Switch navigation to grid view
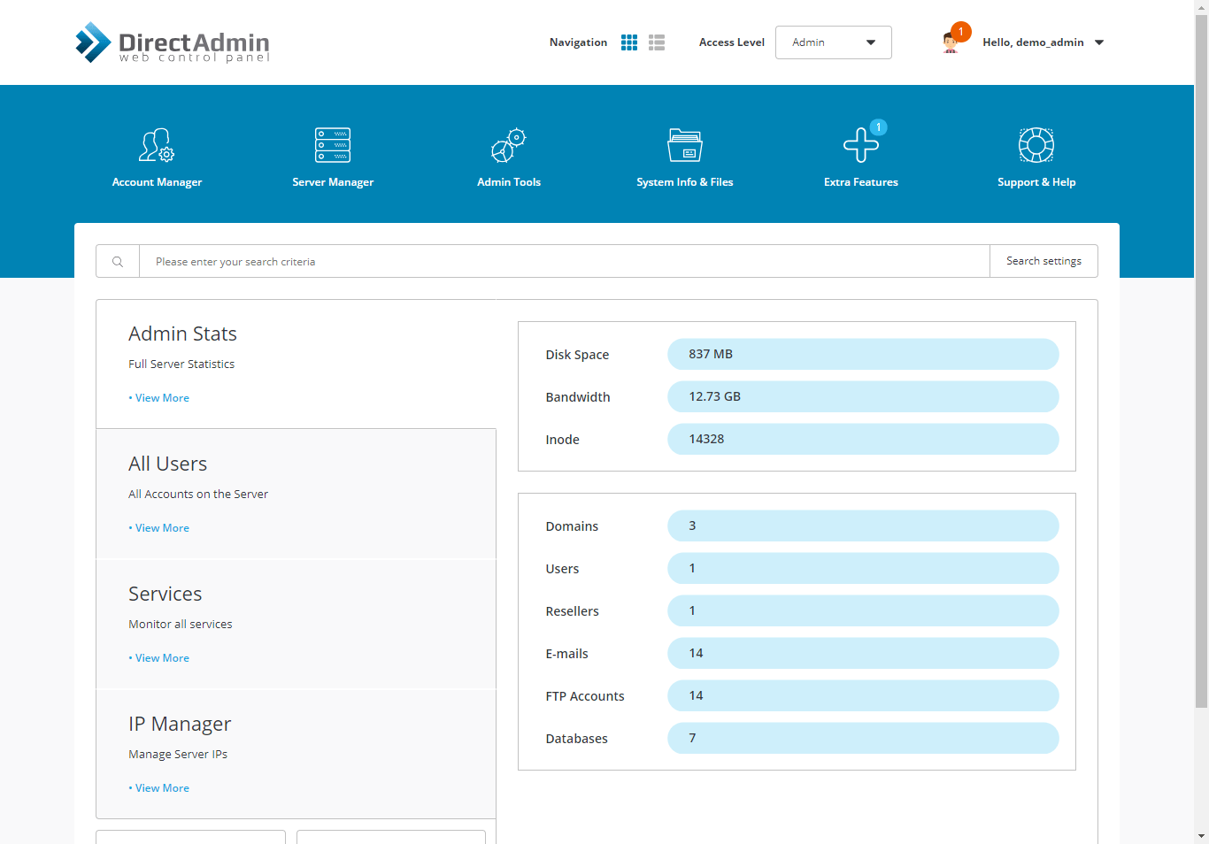Viewport: 1209px width, 844px height. [x=629, y=42]
